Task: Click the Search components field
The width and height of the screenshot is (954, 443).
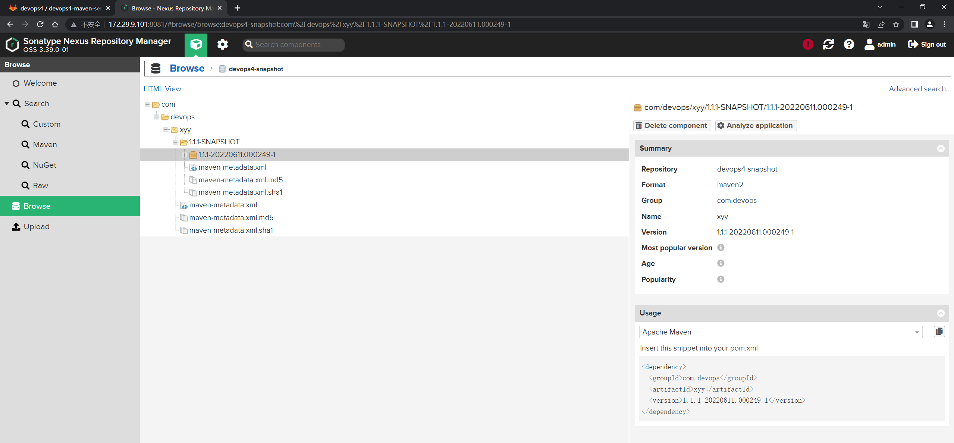Action: tap(294, 45)
